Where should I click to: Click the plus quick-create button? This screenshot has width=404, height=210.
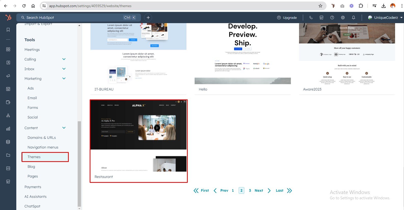[x=148, y=18]
